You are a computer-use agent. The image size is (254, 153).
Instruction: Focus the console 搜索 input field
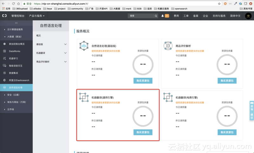coord(141,16)
